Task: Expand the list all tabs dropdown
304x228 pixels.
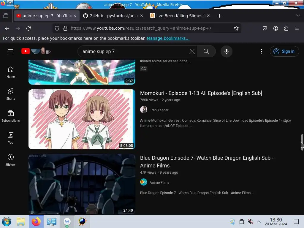Action: (x=298, y=16)
